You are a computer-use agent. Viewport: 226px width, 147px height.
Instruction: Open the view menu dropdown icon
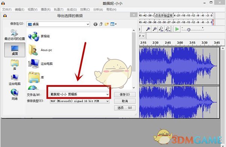(113, 24)
